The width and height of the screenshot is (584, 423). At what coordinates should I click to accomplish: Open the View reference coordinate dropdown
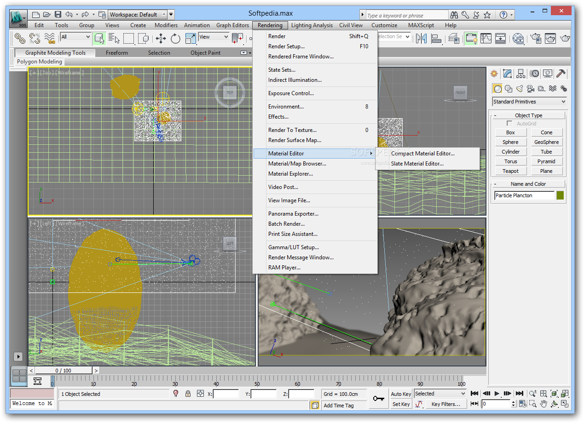[x=214, y=37]
